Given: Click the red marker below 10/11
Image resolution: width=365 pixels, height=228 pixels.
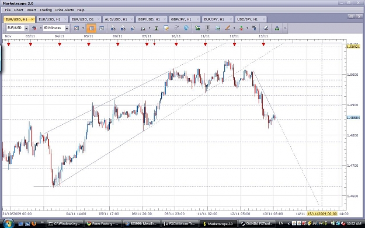Looking at the screenshot, I should point(176,44).
